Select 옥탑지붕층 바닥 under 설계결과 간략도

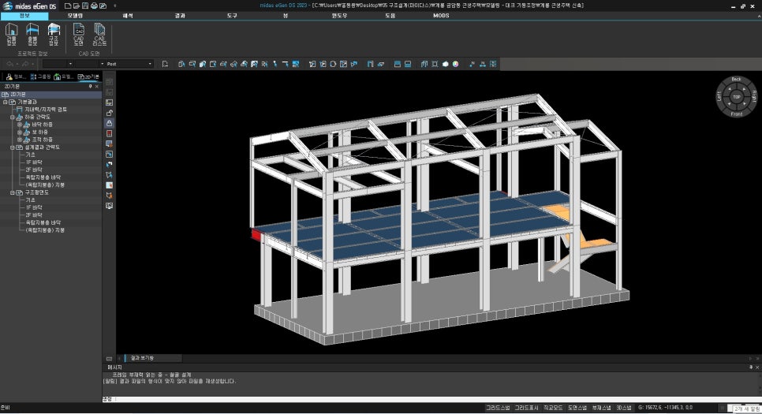click(43, 177)
